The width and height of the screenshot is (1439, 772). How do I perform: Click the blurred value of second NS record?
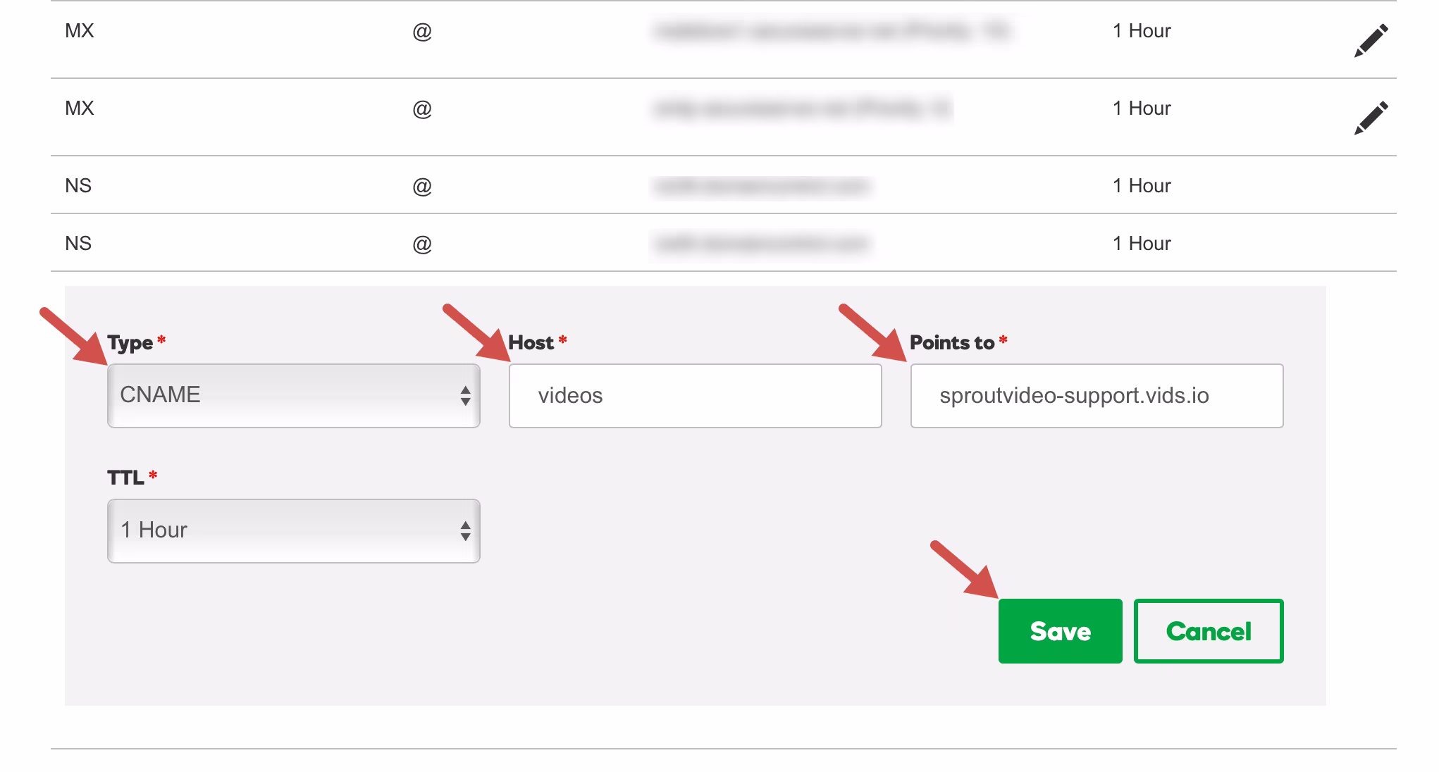762,244
